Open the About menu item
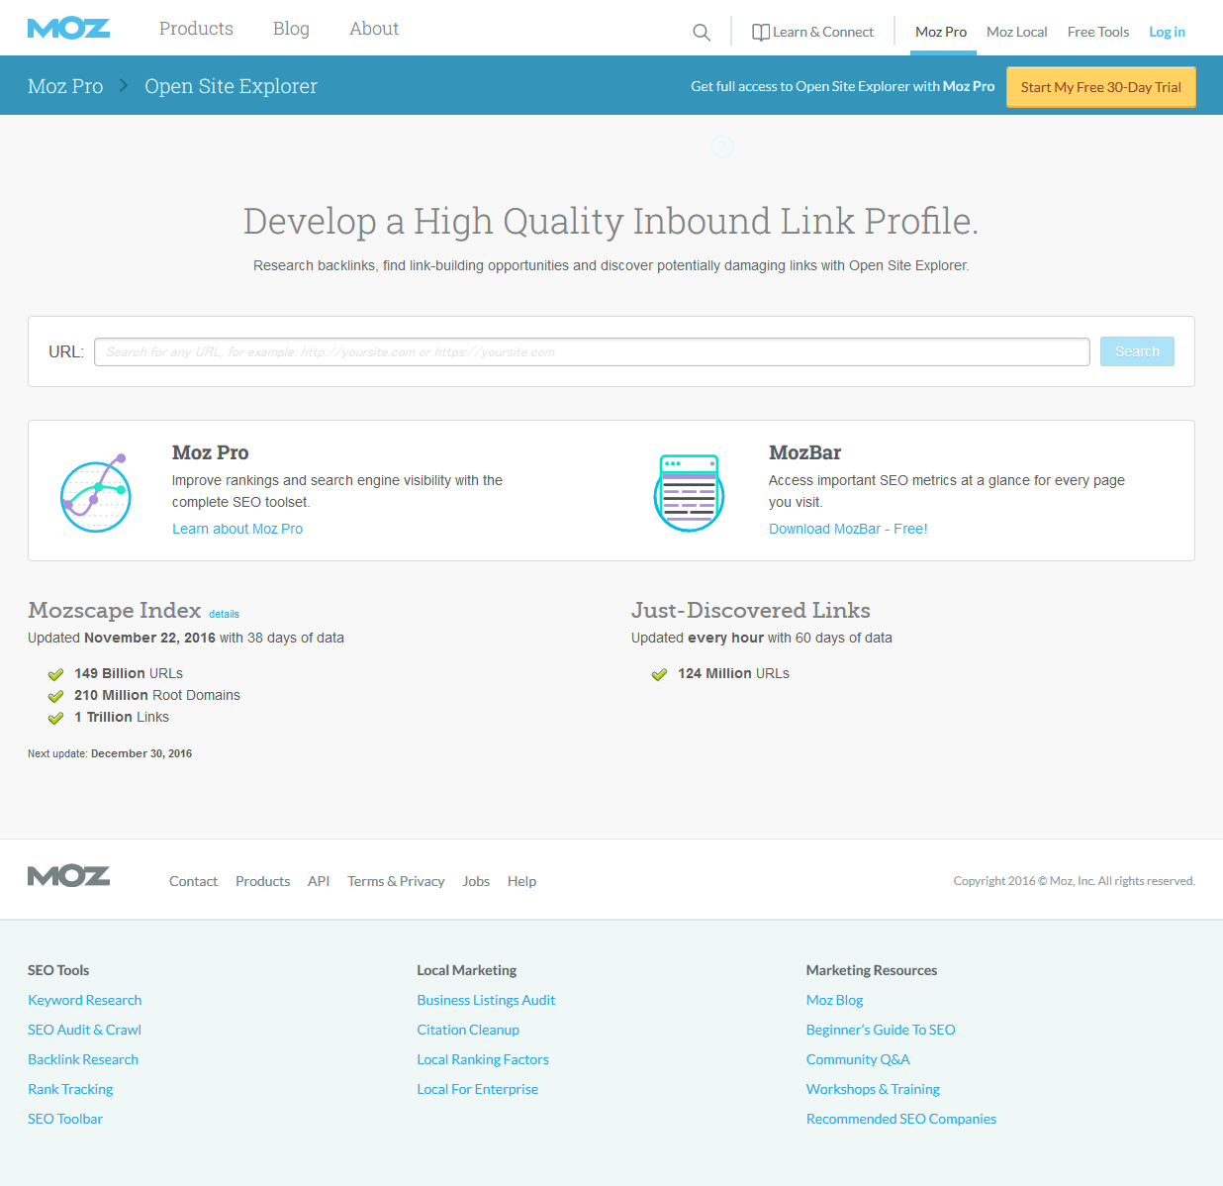The height and width of the screenshot is (1186, 1223). pyautogui.click(x=374, y=29)
